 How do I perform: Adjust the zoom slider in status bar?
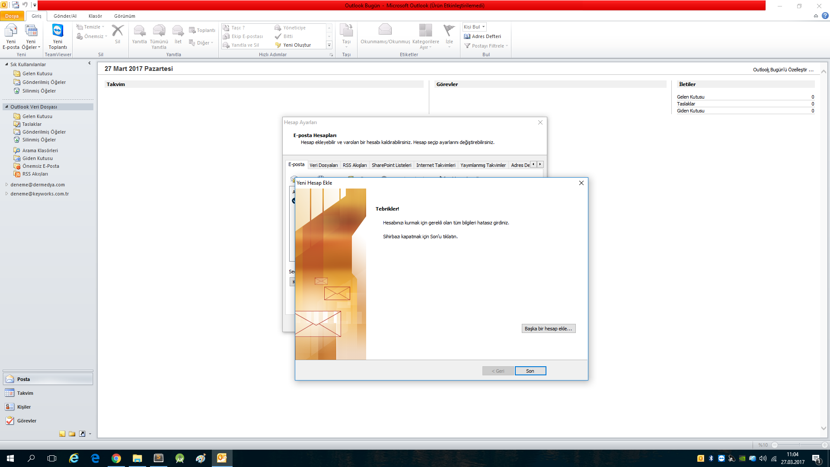click(799, 445)
